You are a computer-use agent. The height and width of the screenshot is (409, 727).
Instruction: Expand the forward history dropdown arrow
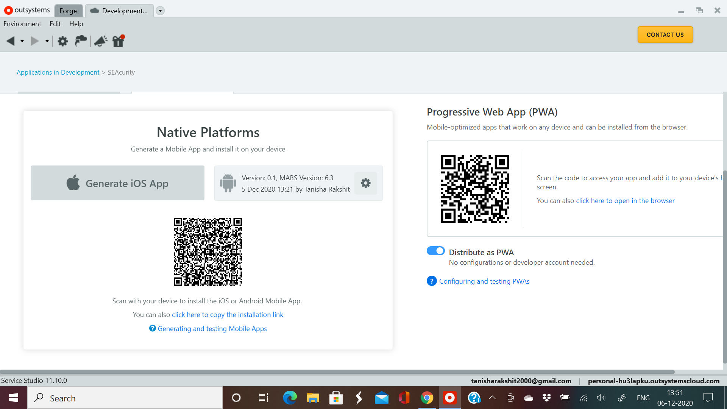(47, 41)
